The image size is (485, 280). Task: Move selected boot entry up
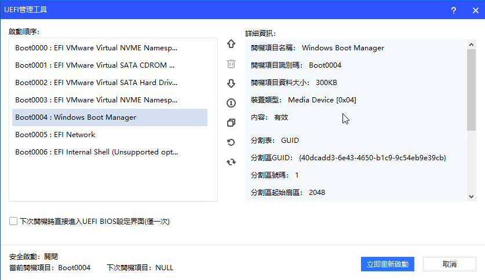(x=231, y=44)
